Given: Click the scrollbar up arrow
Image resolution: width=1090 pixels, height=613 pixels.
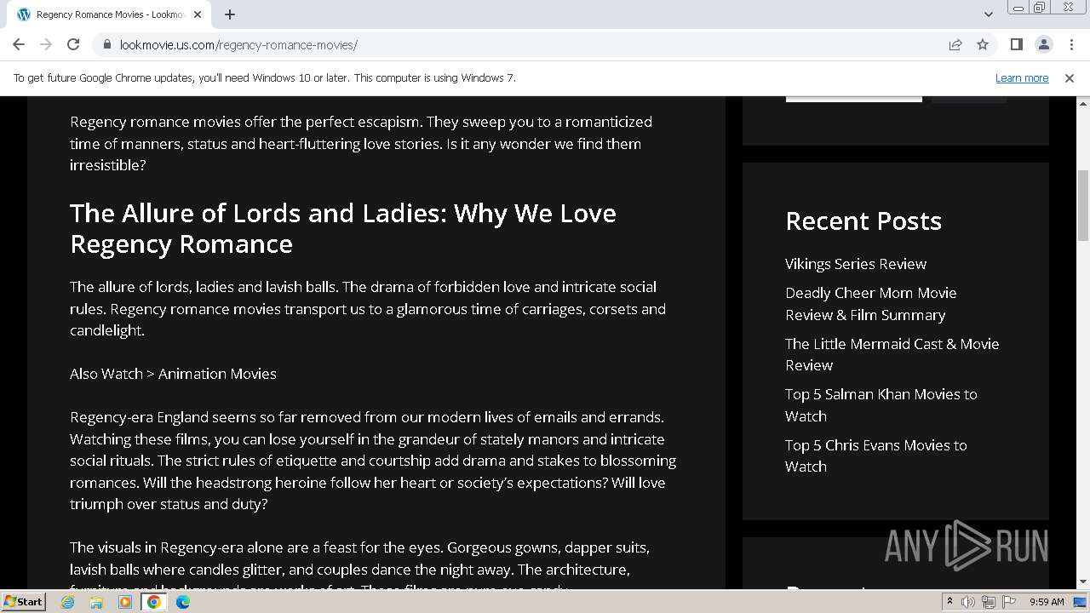Looking at the screenshot, I should point(1083,103).
